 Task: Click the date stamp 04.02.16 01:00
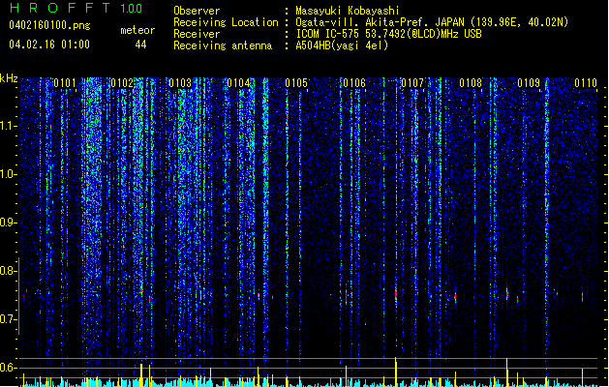[49, 45]
